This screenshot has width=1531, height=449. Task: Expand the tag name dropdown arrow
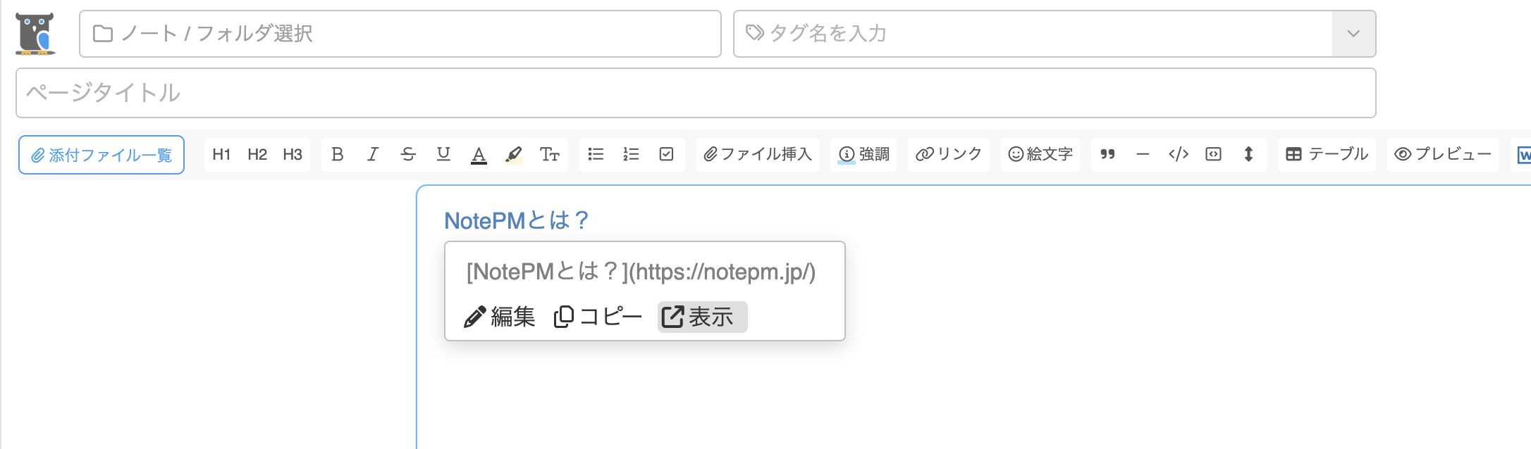[1353, 34]
